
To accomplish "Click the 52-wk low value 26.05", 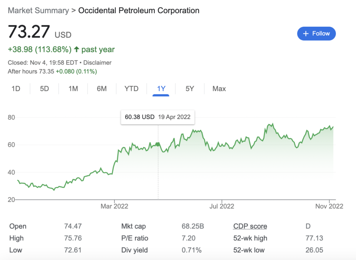I will tap(314, 250).
